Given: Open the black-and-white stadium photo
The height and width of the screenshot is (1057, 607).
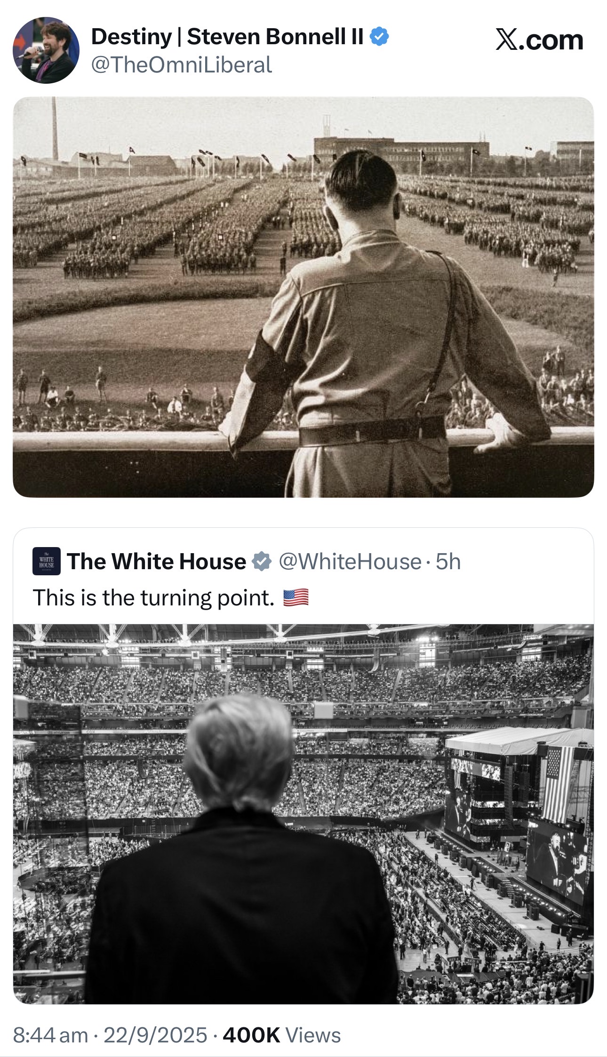Looking at the screenshot, I should (303, 814).
